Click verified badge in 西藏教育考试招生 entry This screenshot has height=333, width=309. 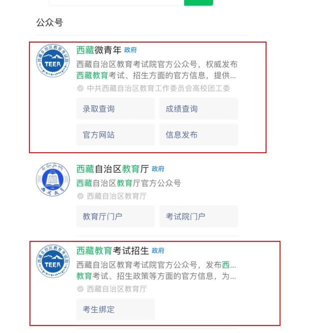[80, 289]
